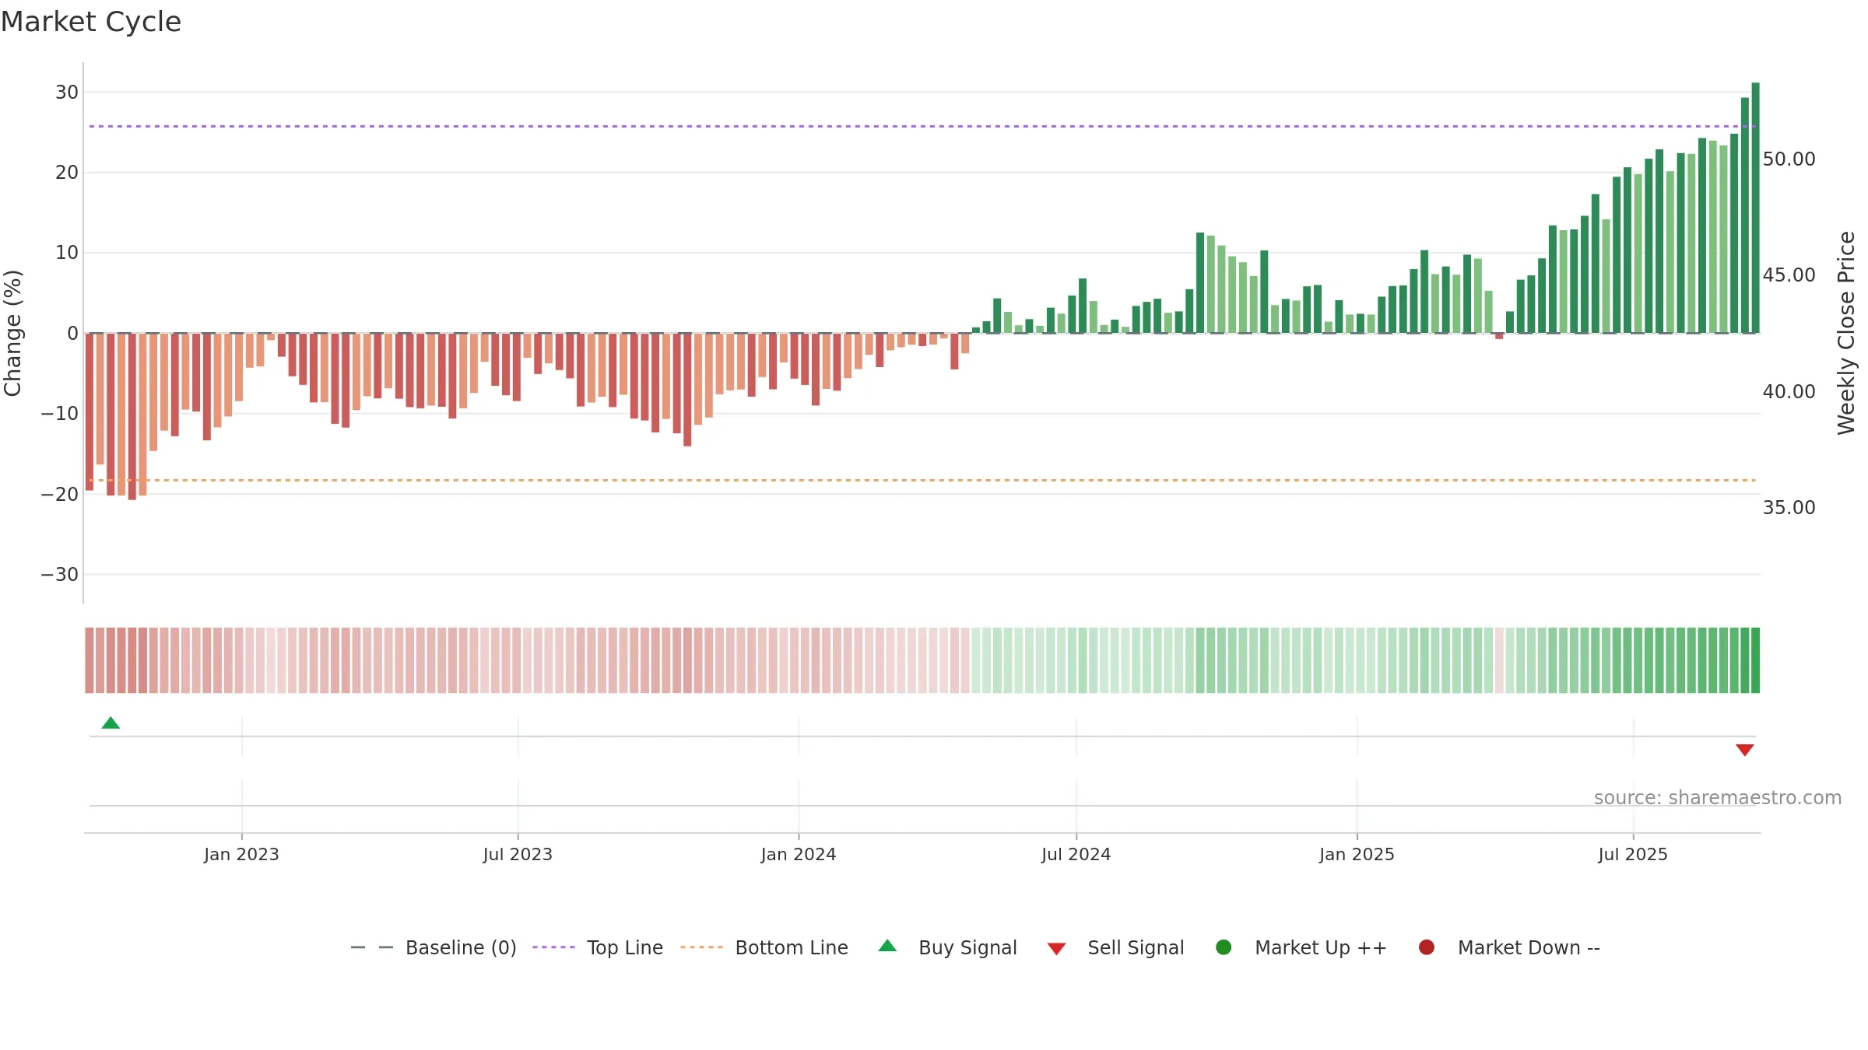
Task: Click the purple dotted line sample in legend
Action: click(x=553, y=947)
